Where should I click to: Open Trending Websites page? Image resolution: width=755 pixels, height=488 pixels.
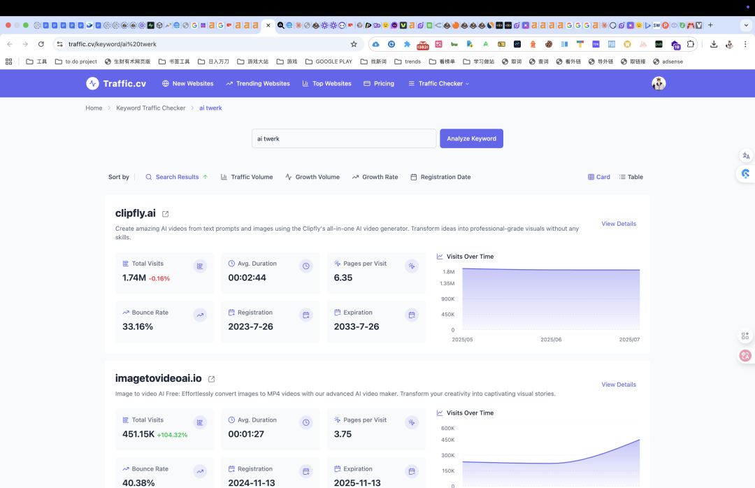pyautogui.click(x=258, y=83)
